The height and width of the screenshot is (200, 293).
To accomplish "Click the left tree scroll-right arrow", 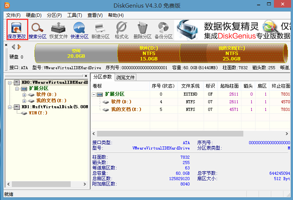I will click(85, 184).
